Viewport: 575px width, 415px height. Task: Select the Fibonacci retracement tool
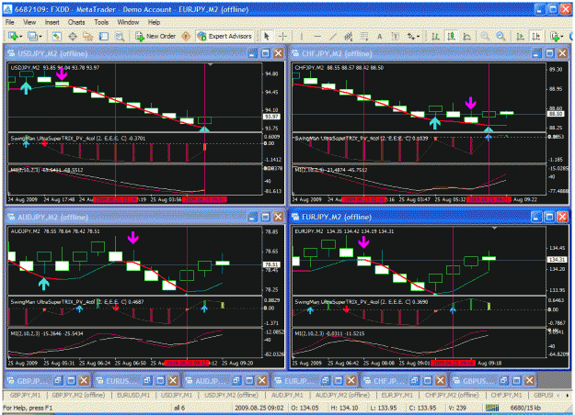click(x=364, y=36)
